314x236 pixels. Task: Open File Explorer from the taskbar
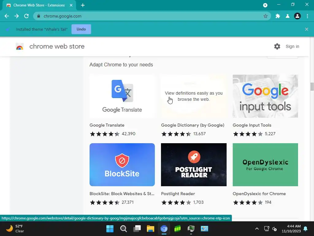[x=150, y=229]
